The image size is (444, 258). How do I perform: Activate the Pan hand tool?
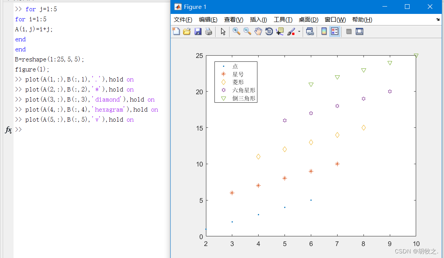click(258, 31)
